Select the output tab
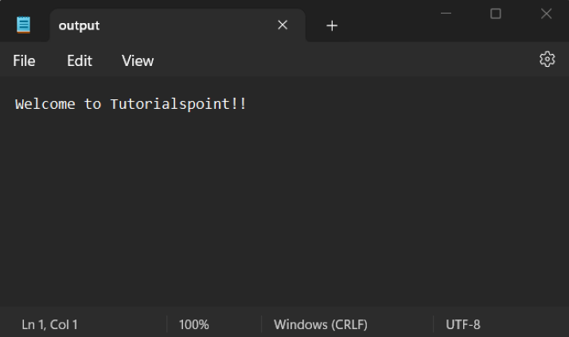 coord(143,25)
